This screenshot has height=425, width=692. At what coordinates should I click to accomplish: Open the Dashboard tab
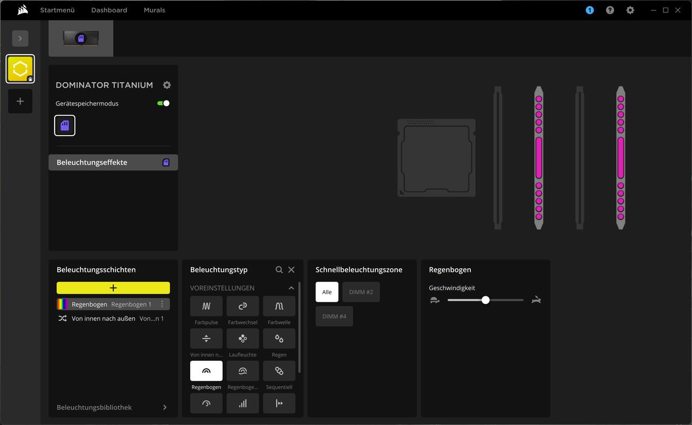109,10
